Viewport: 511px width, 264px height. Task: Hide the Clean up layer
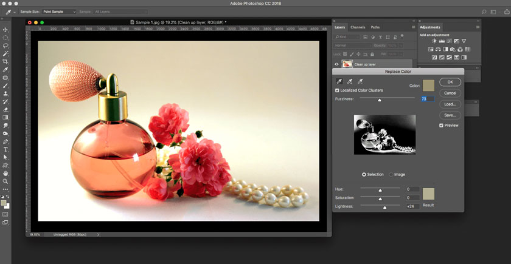(336, 64)
